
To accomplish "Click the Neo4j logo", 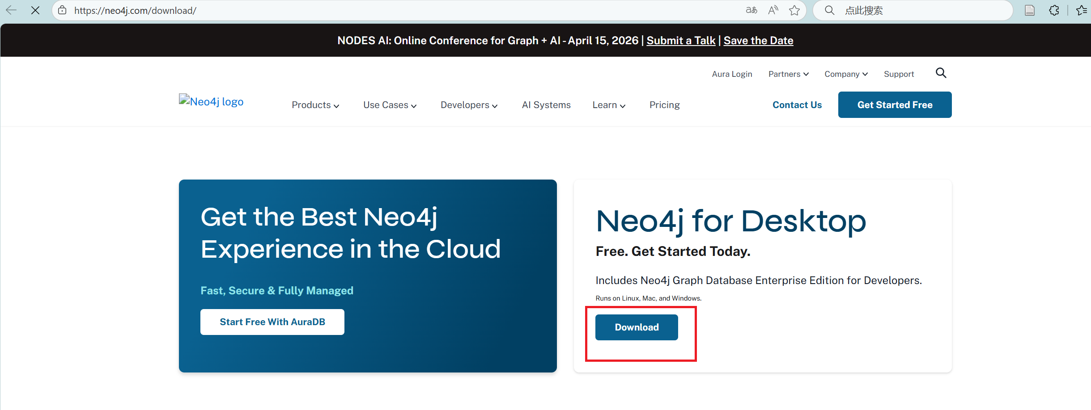I will (211, 101).
